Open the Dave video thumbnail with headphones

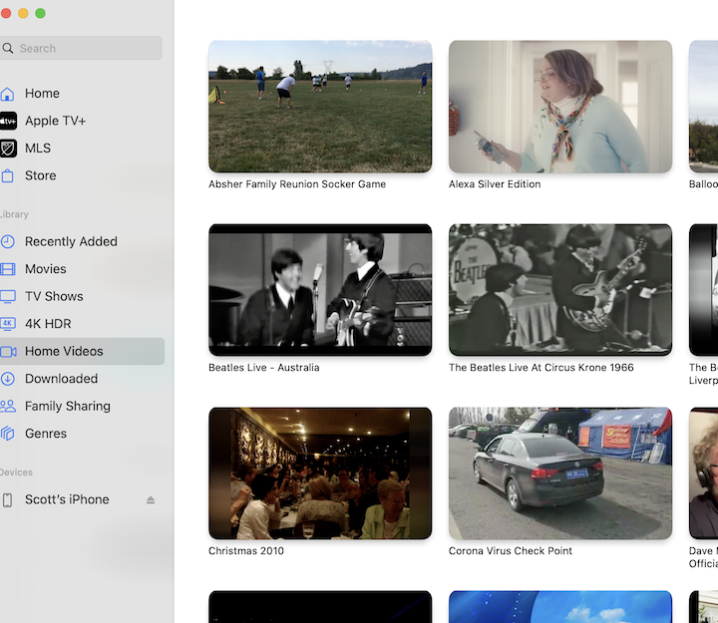[x=704, y=473]
